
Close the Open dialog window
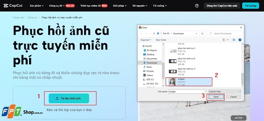click(241, 28)
